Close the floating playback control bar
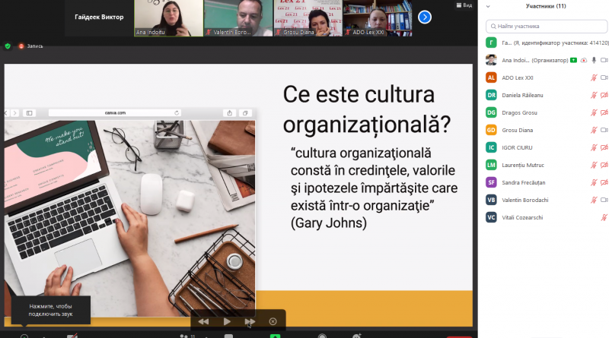 tap(273, 321)
